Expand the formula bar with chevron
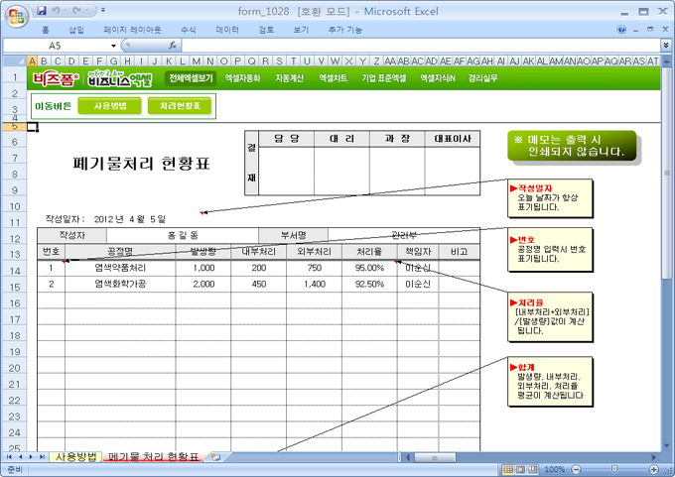 (665, 46)
